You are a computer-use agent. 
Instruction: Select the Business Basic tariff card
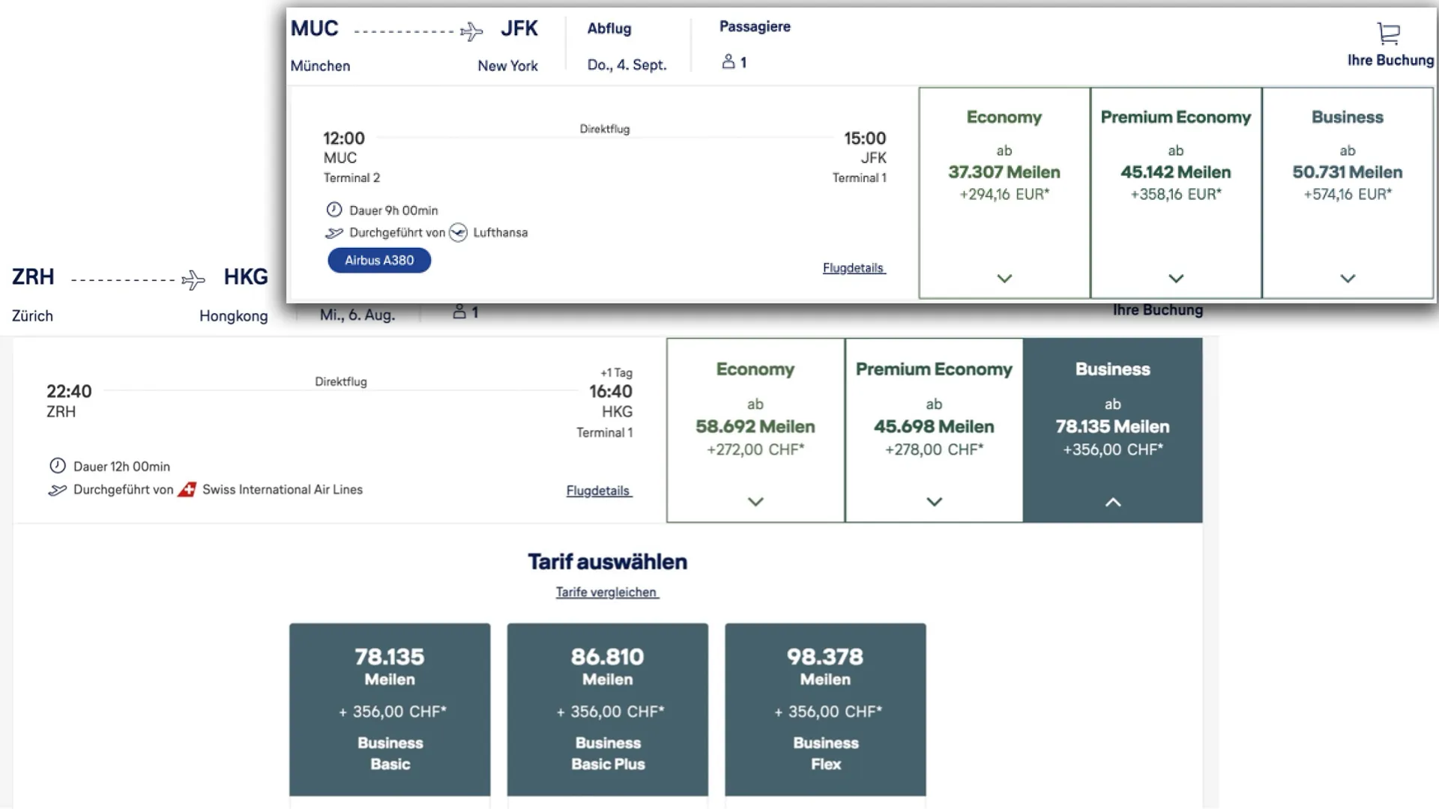point(390,709)
